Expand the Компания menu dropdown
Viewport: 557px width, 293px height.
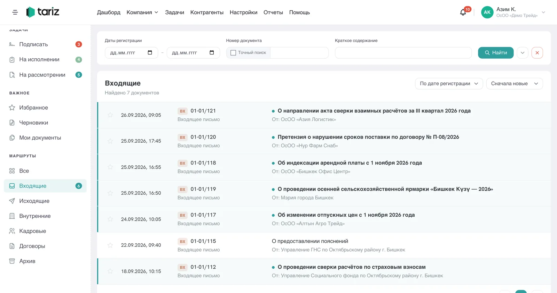142,12
